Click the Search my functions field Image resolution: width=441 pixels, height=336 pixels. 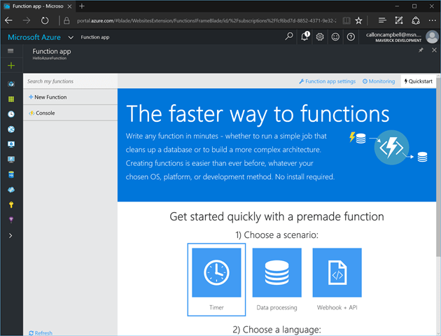(x=70, y=81)
